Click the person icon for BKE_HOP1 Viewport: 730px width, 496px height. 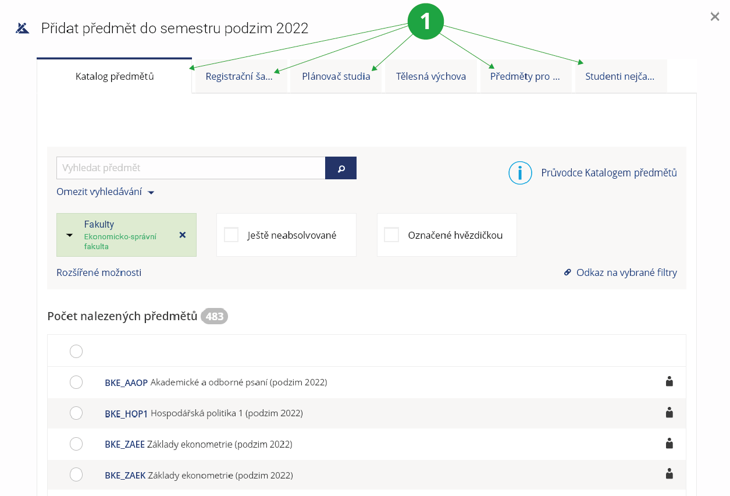click(669, 413)
